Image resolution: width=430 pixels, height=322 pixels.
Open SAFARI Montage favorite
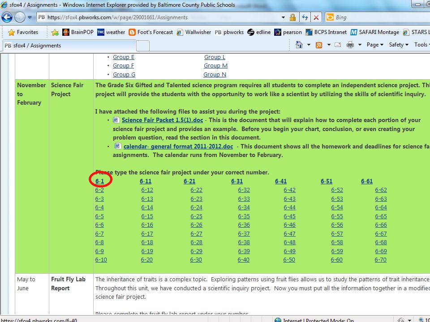(374, 32)
